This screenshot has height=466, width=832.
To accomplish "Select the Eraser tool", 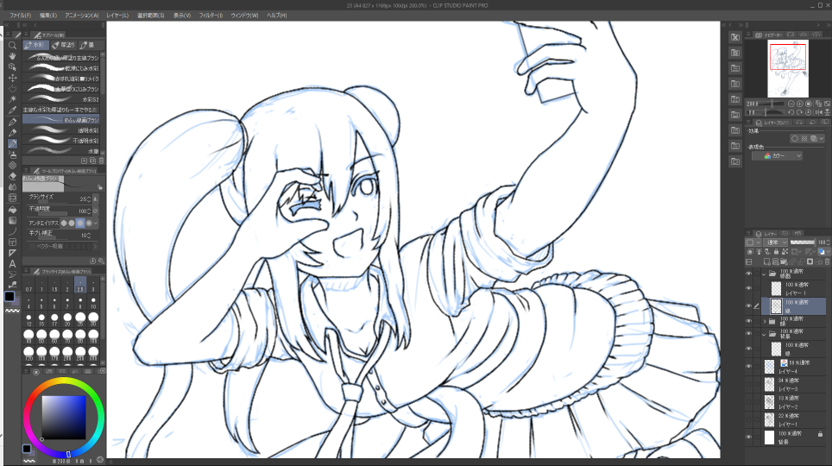I will pos(12,176).
